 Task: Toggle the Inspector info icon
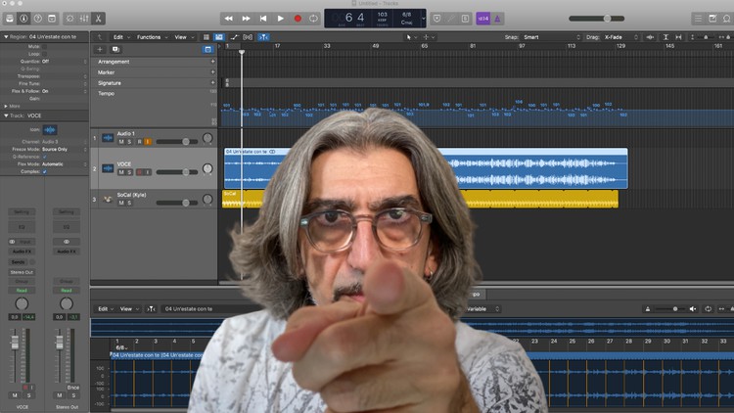[23, 19]
